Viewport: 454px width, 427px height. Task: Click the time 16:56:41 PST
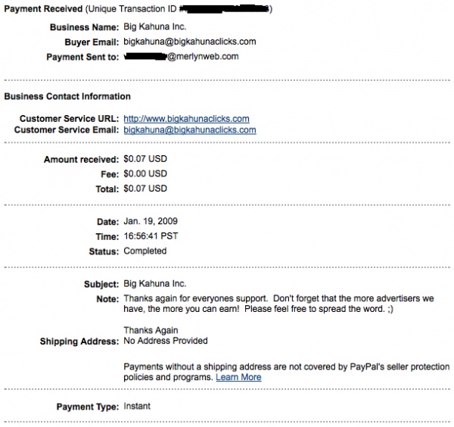(x=152, y=236)
